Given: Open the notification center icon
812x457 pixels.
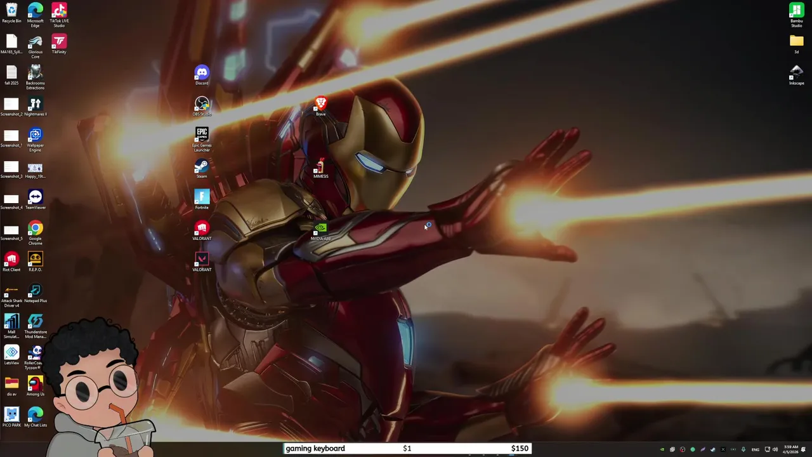Looking at the screenshot, I should (x=804, y=449).
